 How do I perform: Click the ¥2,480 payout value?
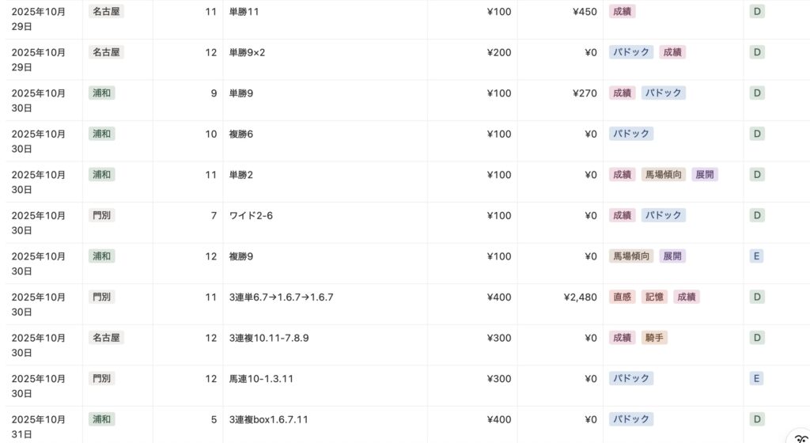pos(580,297)
